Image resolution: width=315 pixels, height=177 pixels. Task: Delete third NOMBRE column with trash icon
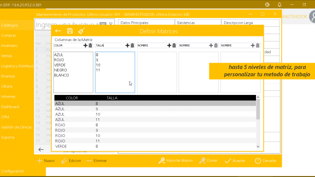174,46
